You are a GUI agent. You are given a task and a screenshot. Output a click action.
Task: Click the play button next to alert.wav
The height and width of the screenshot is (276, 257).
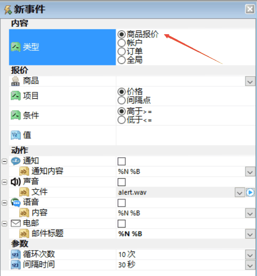pos(250,192)
